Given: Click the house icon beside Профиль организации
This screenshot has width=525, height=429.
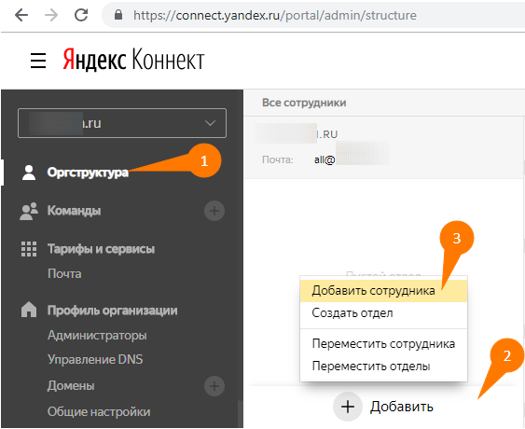Looking at the screenshot, I should point(29,310).
